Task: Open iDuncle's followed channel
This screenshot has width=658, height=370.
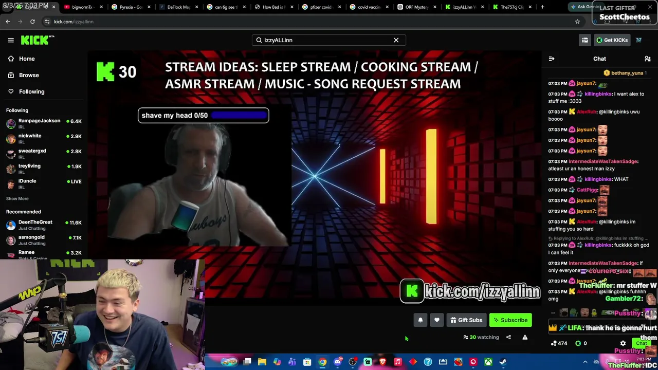Action: coord(44,183)
